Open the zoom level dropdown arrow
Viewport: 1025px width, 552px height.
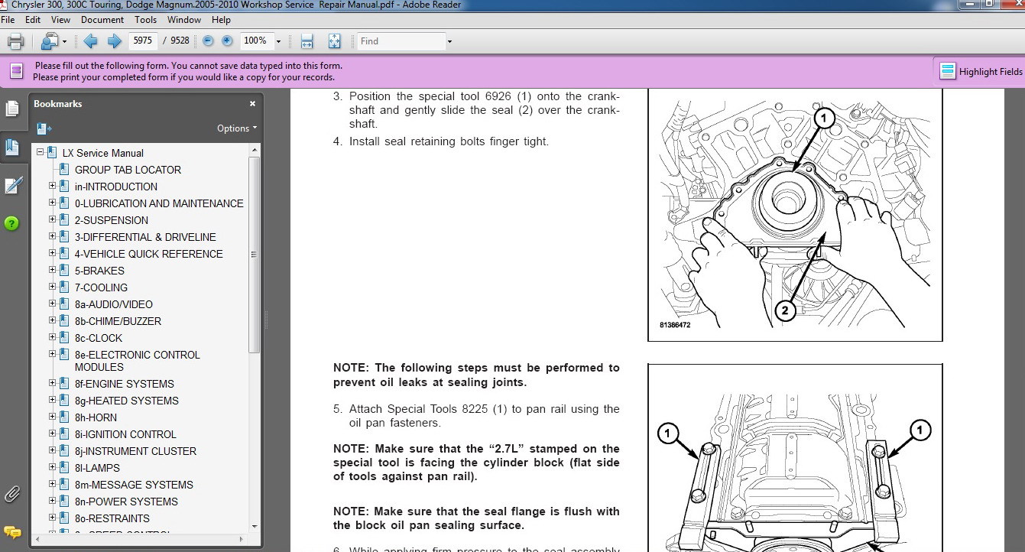(x=278, y=41)
